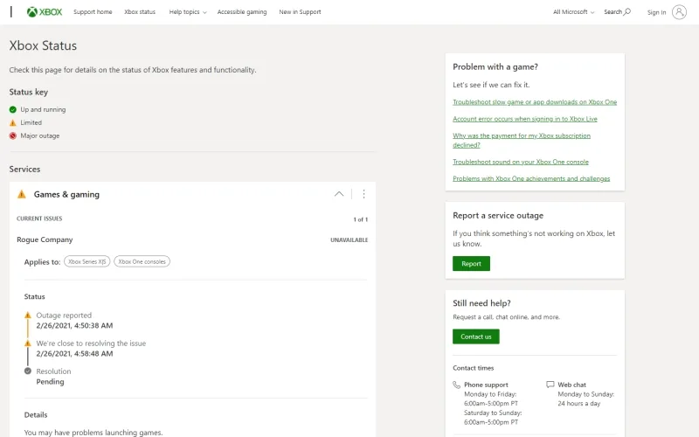The image size is (699, 437).
Task: Click the Search magnifier icon
Action: tap(627, 11)
